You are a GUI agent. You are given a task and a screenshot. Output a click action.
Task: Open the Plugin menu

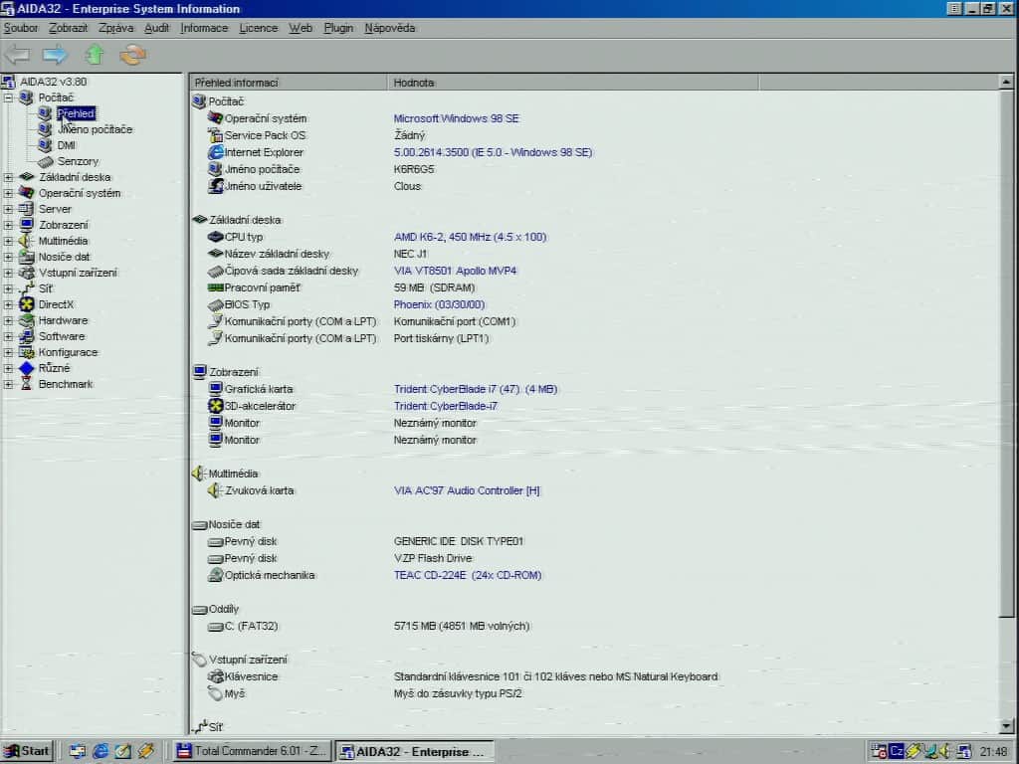click(338, 28)
